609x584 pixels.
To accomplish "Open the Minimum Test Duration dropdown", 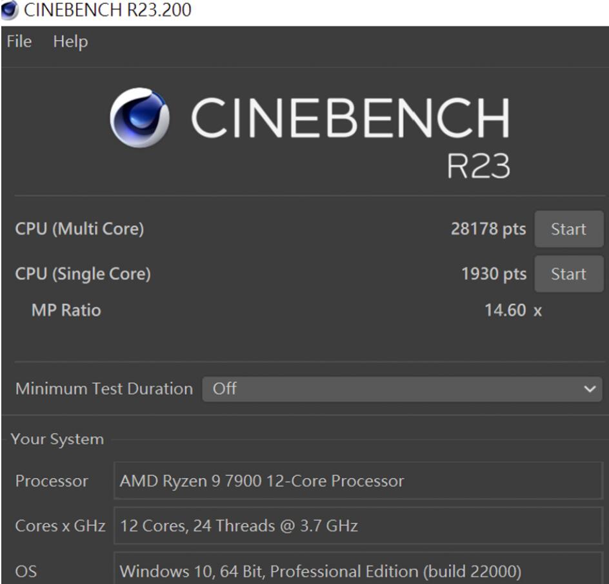I will tap(400, 388).
